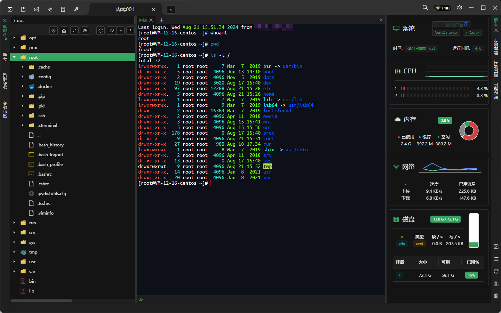Switch to the 肉鸡001 session tab
Viewport: 501px width, 313px height.
(x=125, y=9)
